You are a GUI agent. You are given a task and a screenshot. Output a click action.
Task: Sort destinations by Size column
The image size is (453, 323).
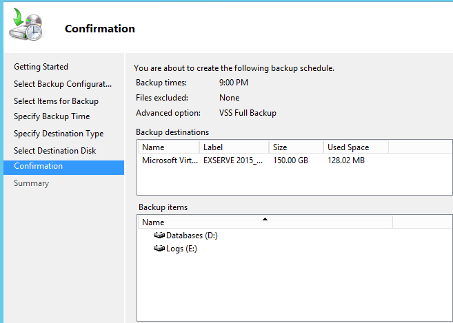coord(296,147)
